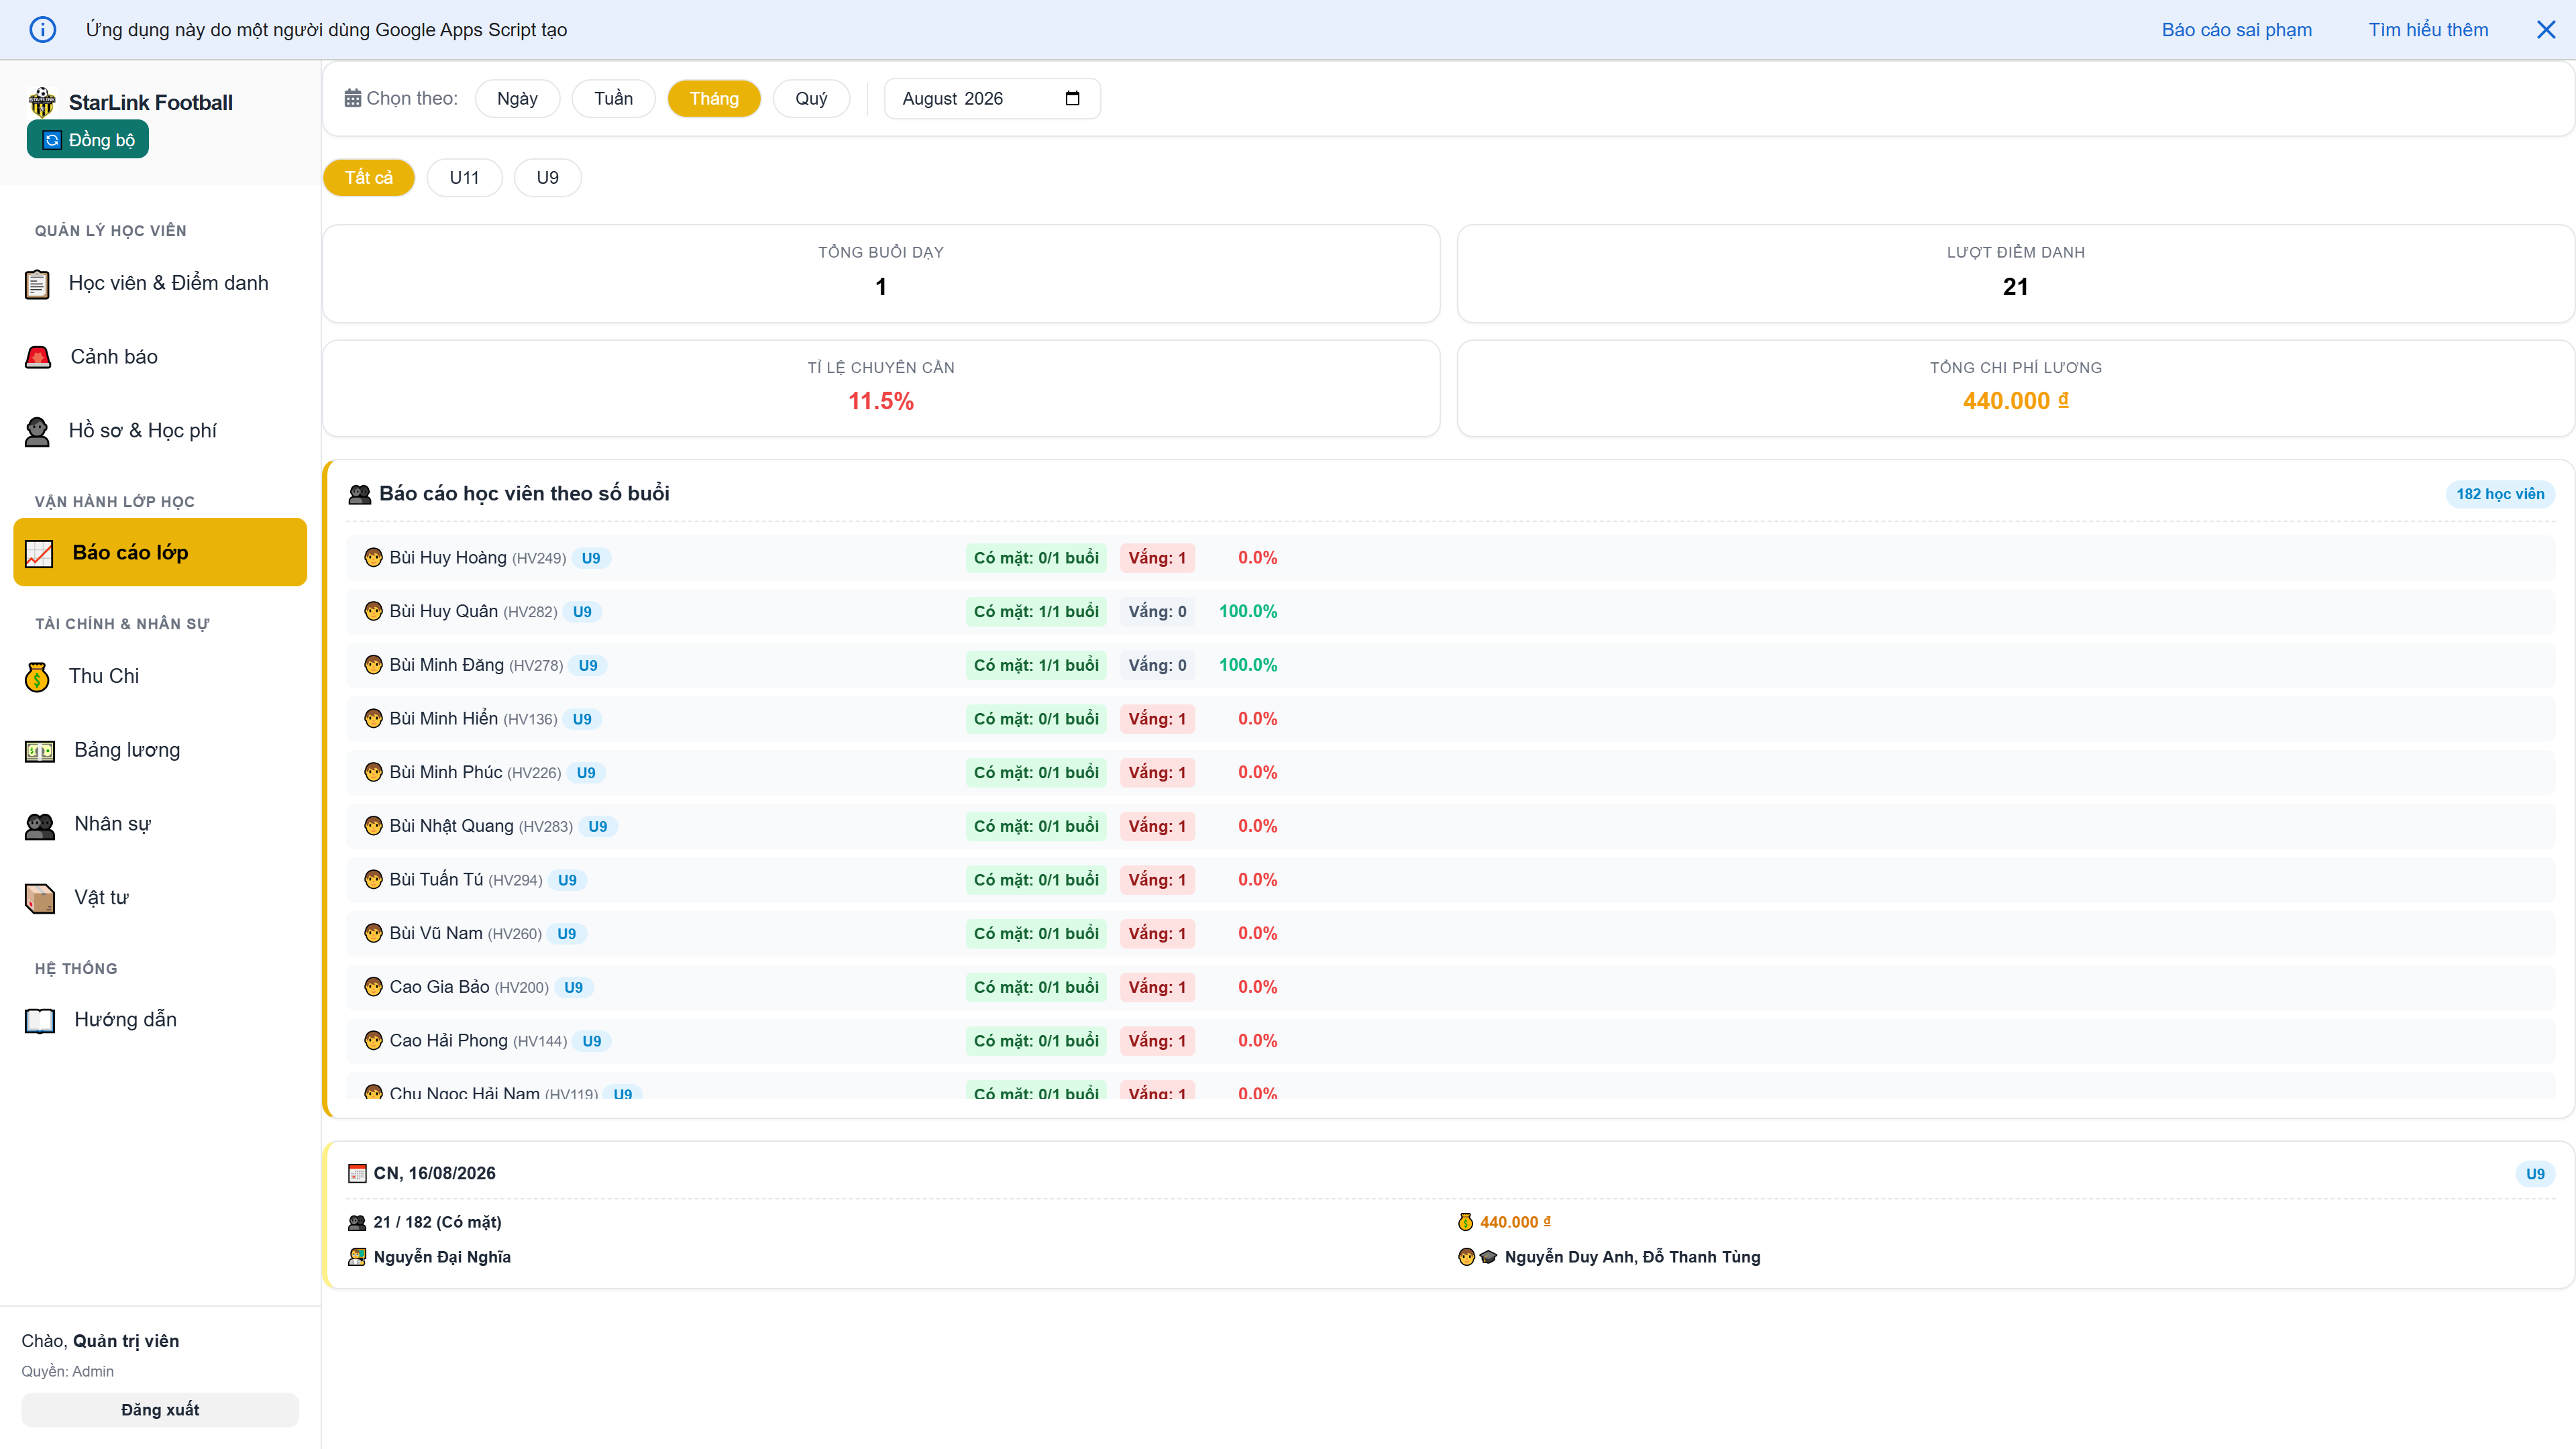Filter by U11 class
This screenshot has height=1449, width=2576.
click(464, 177)
